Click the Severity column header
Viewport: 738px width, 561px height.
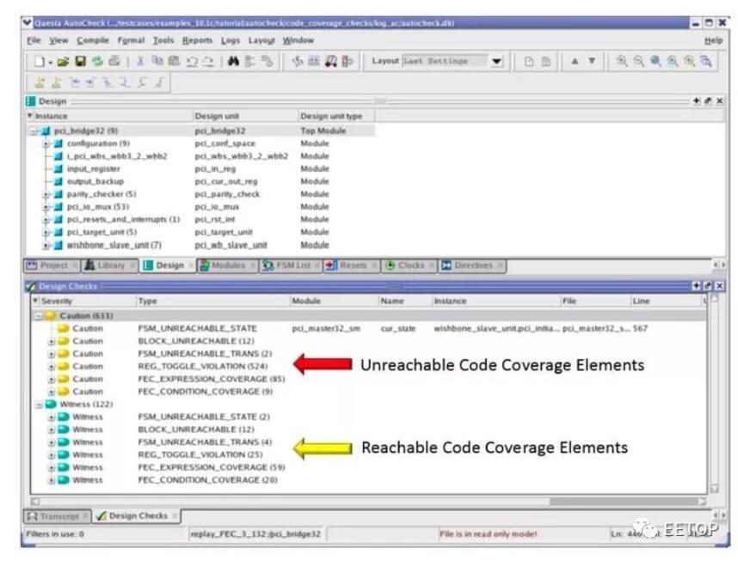click(x=58, y=302)
